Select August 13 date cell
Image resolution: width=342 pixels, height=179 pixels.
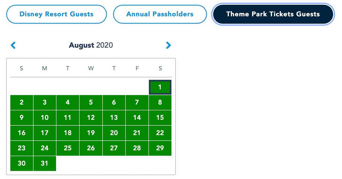pos(114,118)
